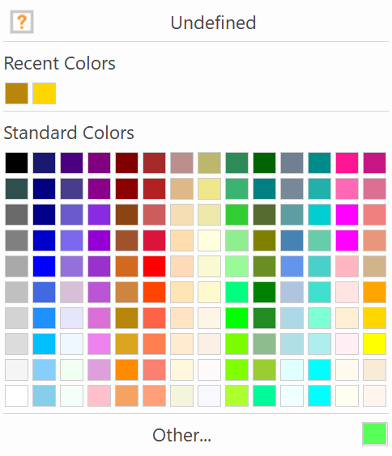Viewport: 392px width, 456px height.
Task: Choose the dark orange swatch
Action: pos(126,369)
